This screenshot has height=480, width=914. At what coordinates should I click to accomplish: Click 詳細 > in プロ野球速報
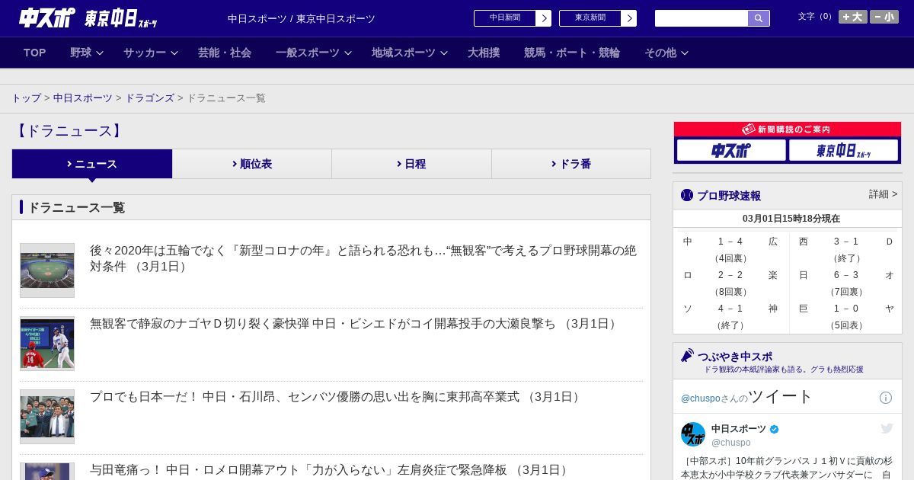pos(883,194)
